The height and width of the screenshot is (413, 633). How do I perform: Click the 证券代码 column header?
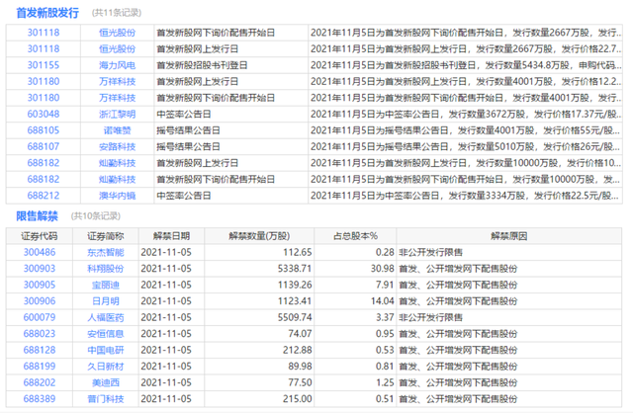[40, 236]
